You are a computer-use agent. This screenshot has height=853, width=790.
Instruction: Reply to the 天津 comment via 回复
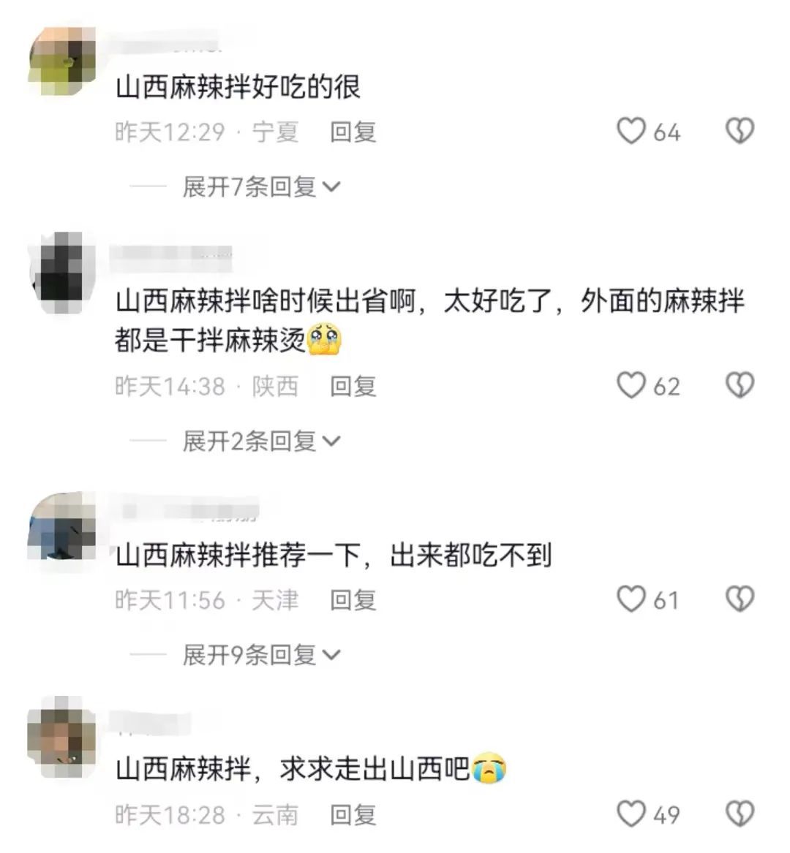tap(353, 600)
